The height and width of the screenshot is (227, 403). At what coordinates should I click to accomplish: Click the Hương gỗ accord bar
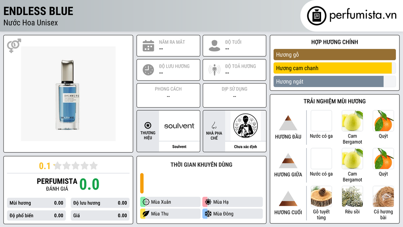(x=335, y=54)
